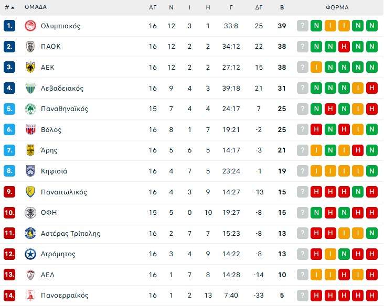Sort by goal difference ΔΓ header
Viewport: 384px width, 306px height.
(x=259, y=7)
